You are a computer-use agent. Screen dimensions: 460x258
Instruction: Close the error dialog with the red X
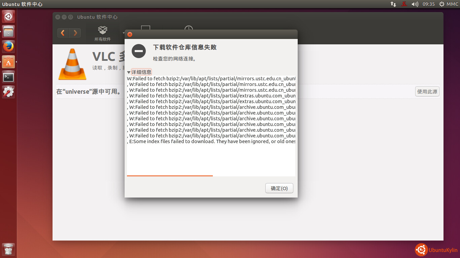point(130,34)
